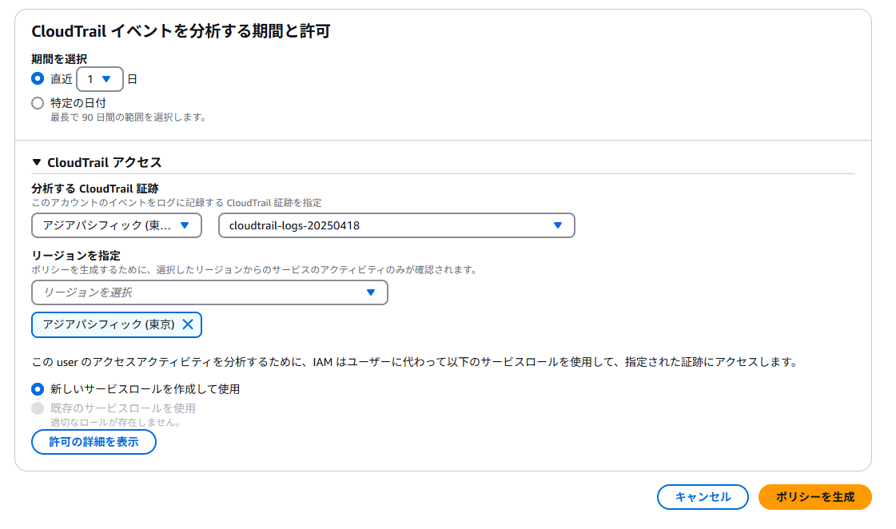Select the 特定の日付 option
Screen dimensions: 896x529
click(x=37, y=102)
